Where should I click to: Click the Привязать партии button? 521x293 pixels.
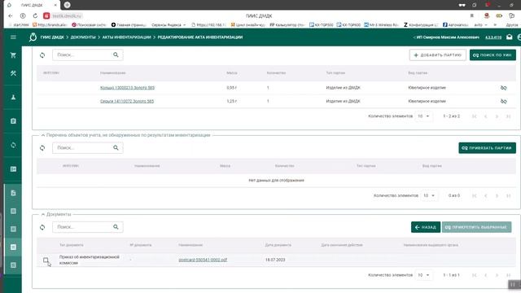click(x=487, y=148)
